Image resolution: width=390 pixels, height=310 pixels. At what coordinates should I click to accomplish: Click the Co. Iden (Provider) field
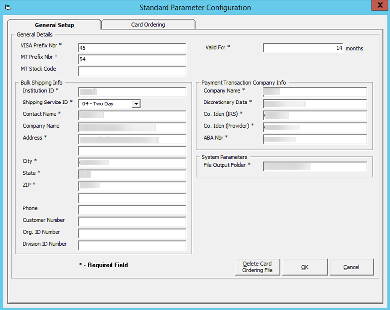315,127
